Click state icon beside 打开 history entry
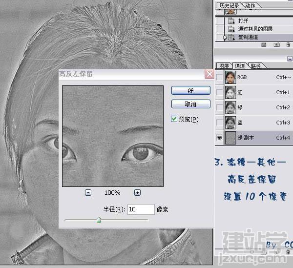This screenshot has height=268, width=293. click(231, 21)
